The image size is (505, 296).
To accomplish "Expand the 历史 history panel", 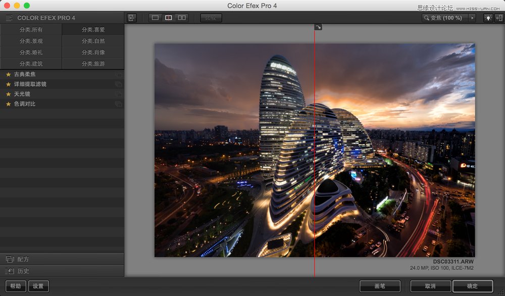I will click(62, 271).
